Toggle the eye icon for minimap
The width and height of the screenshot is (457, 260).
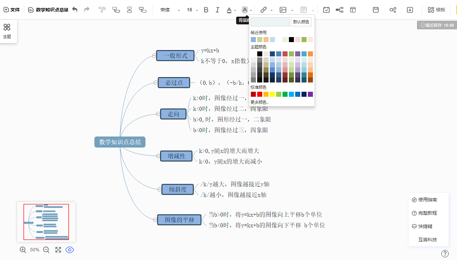pos(70,250)
